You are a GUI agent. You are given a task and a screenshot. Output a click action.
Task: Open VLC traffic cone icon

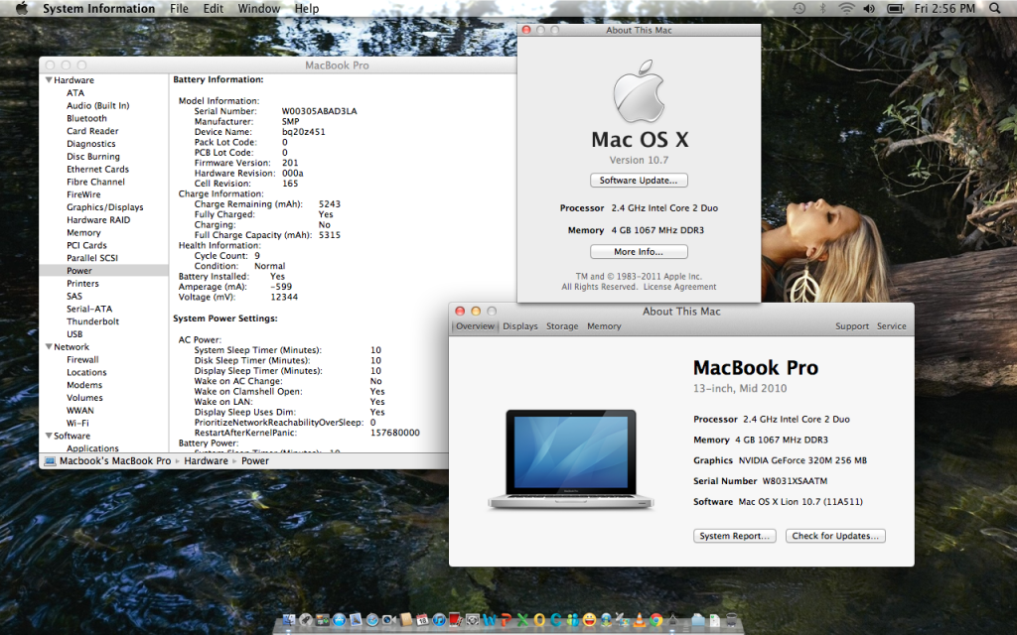(640, 620)
